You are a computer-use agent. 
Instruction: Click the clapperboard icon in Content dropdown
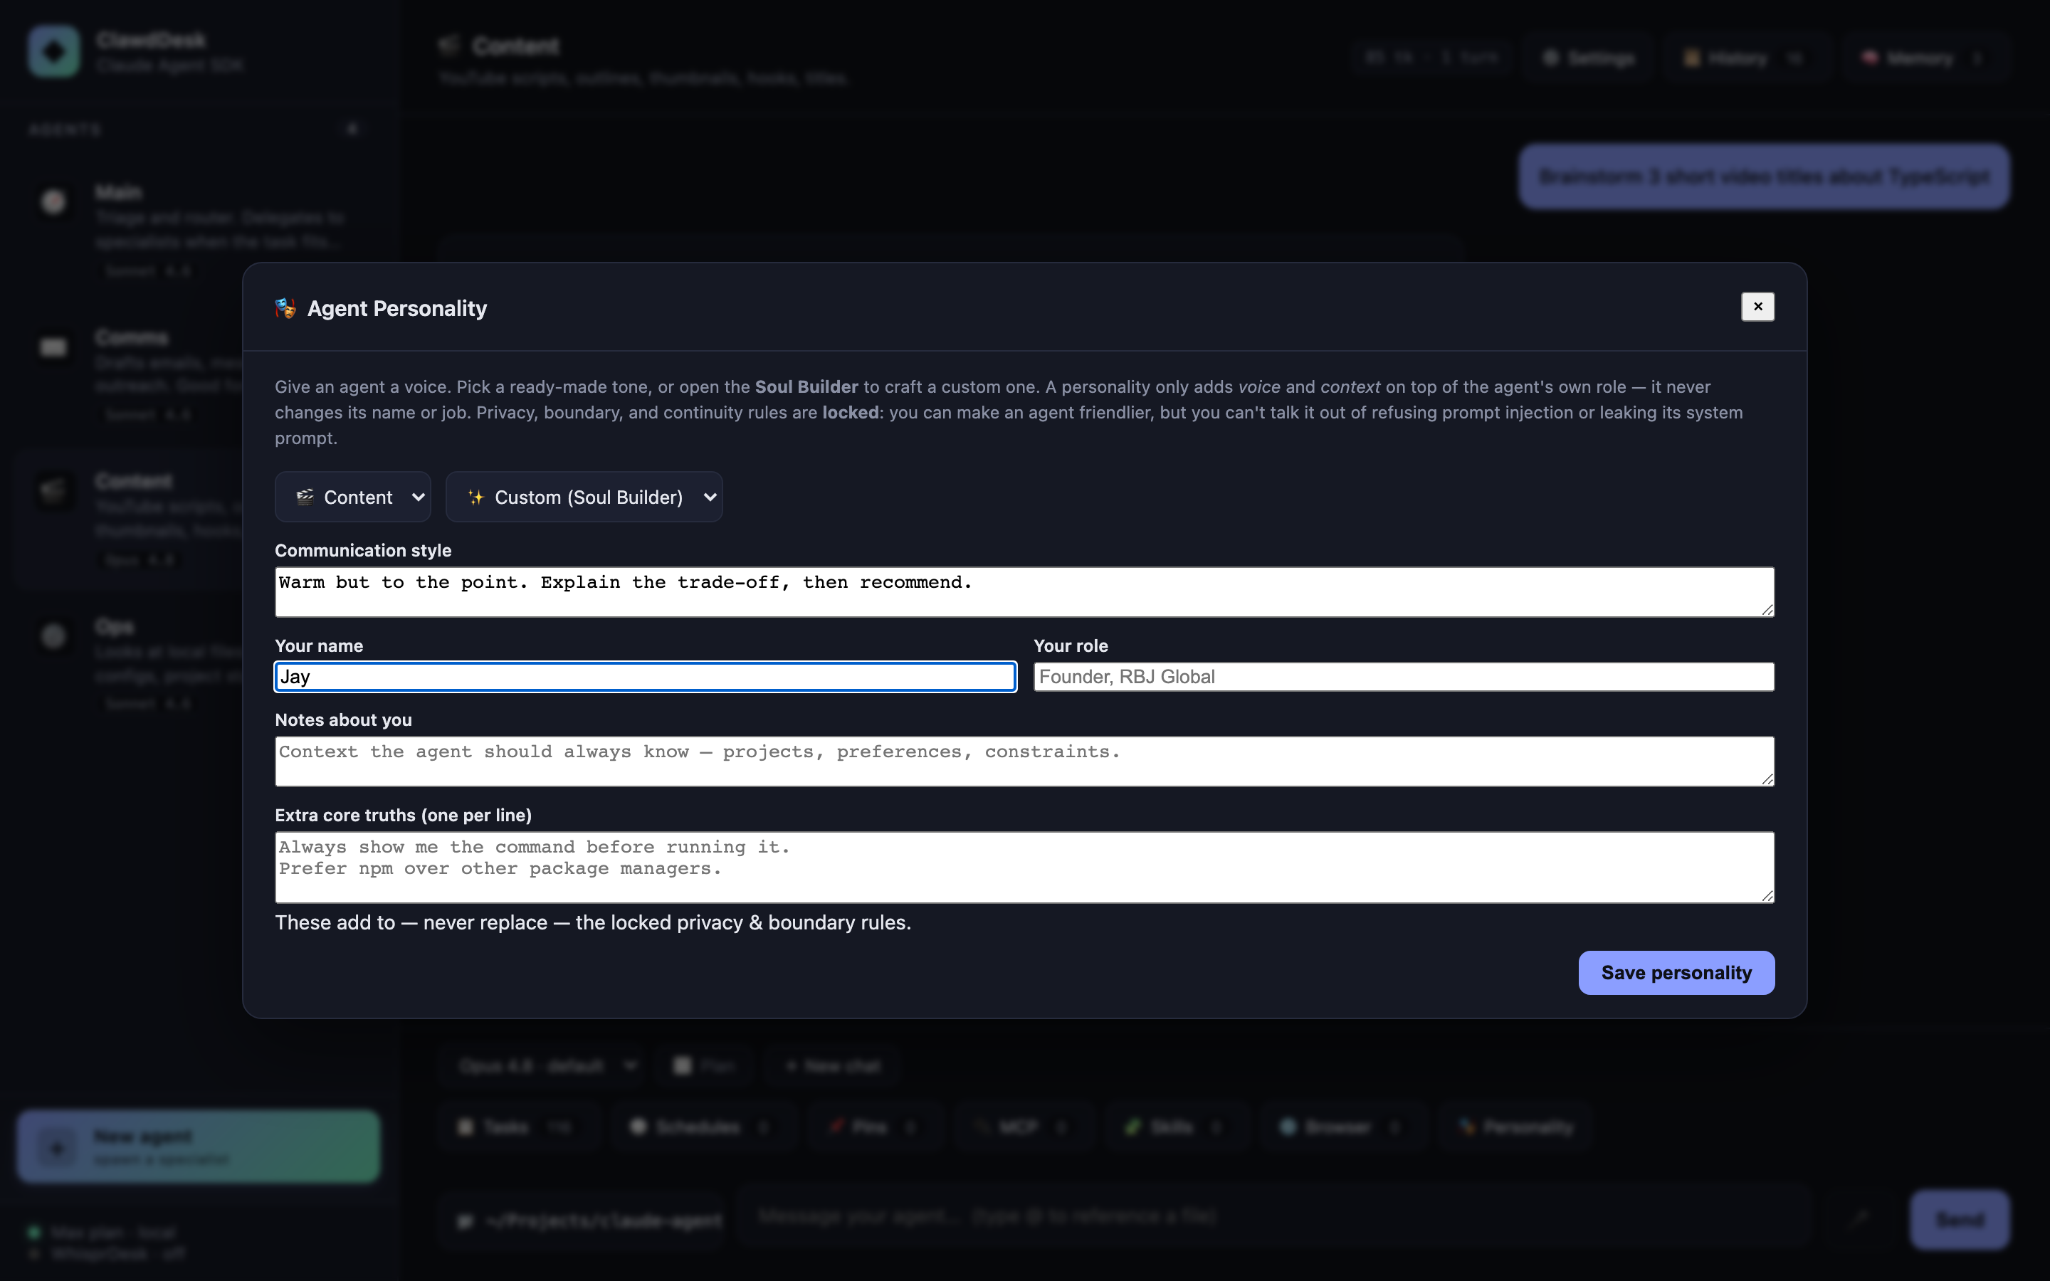[305, 497]
